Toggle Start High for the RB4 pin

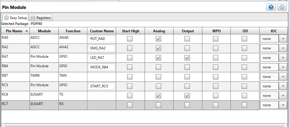(x=130, y=67)
